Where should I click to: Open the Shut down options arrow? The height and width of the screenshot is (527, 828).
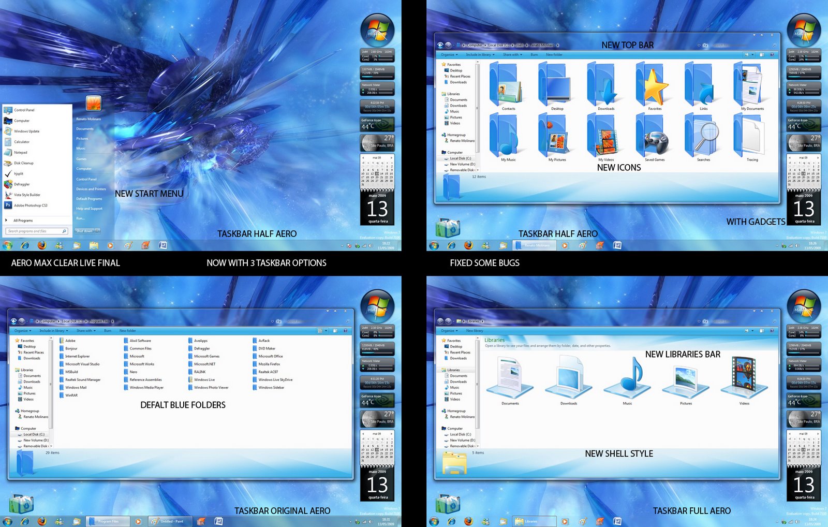point(98,231)
